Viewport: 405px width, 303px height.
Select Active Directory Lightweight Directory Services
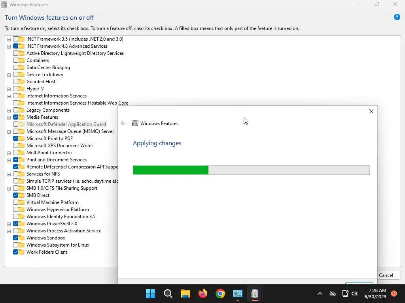point(75,53)
